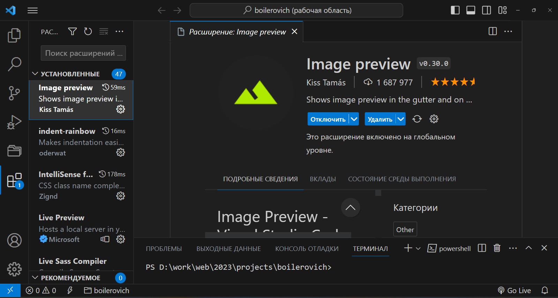558x298 pixels.
Task: Switch to ПОДРОБНЫЕ СВЕДЕНИЯ tab
Action: pos(261,179)
